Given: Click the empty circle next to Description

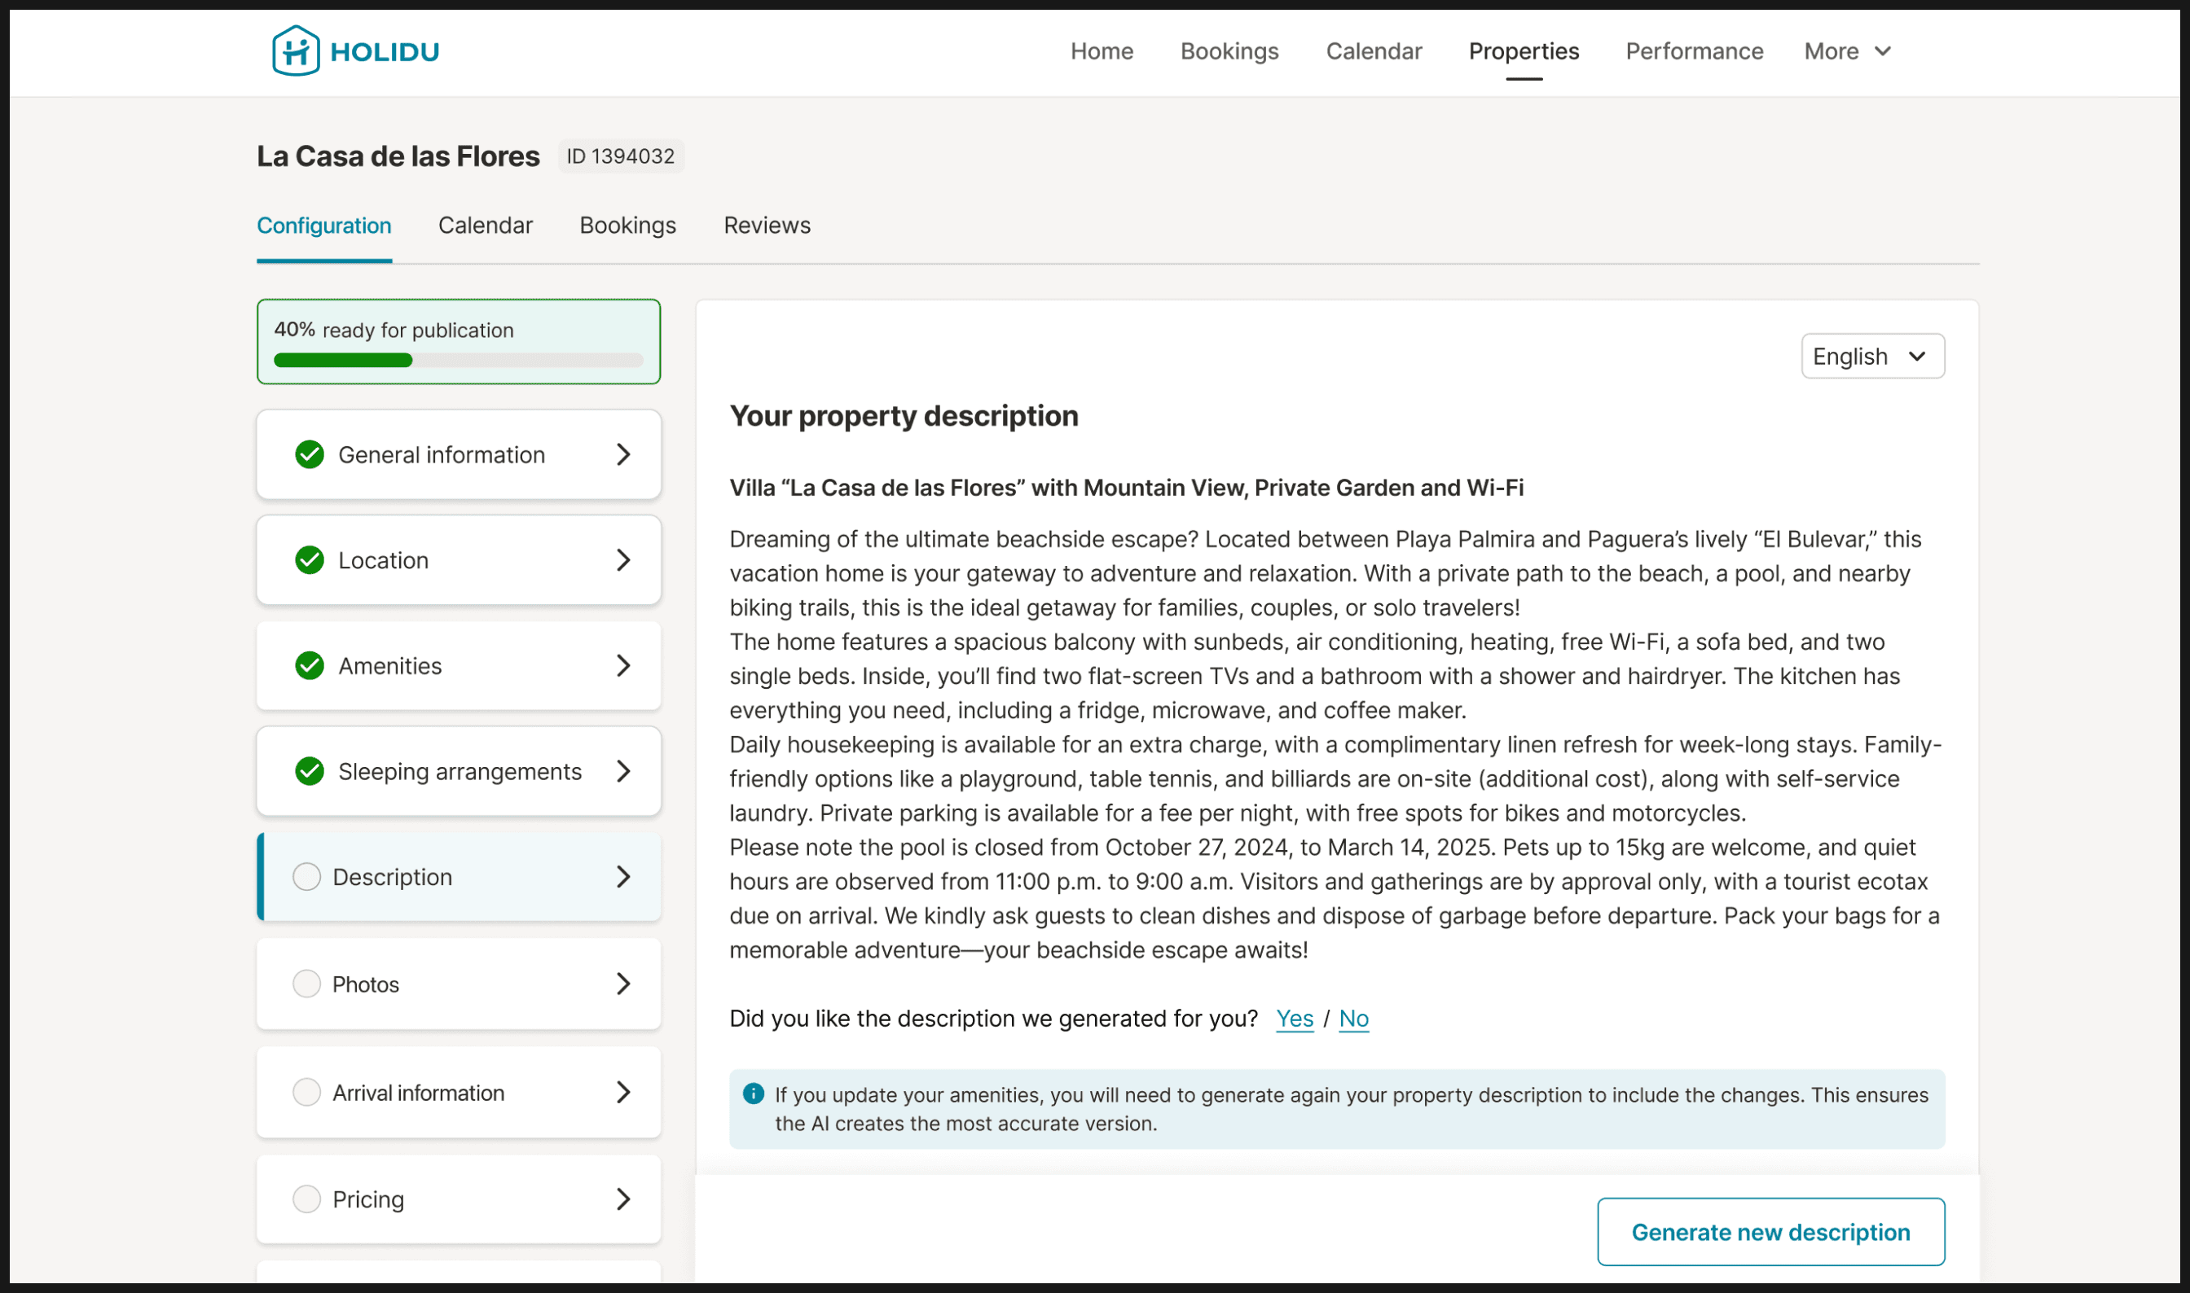Looking at the screenshot, I should click(307, 877).
